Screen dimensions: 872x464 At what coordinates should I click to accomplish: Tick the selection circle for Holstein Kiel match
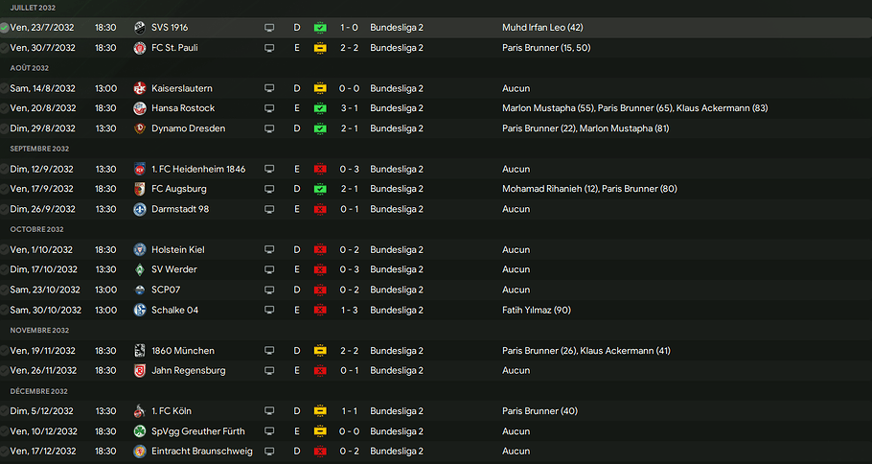5,249
